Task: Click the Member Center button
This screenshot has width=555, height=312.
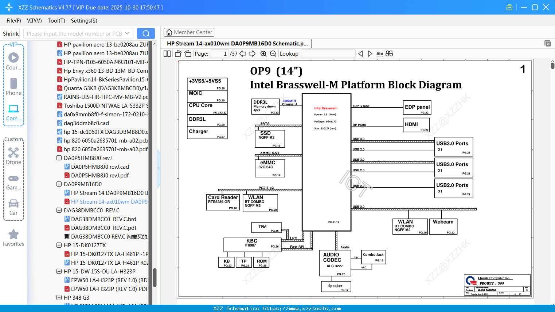Action: 189,32
